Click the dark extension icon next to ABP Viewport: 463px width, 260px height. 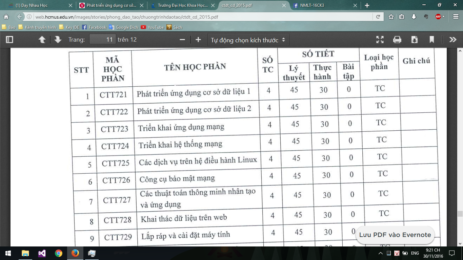tap(426, 17)
